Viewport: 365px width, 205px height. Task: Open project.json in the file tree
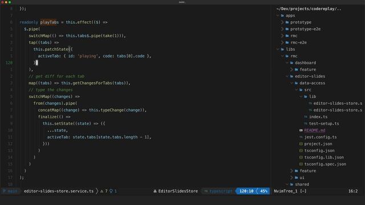tap(318, 143)
